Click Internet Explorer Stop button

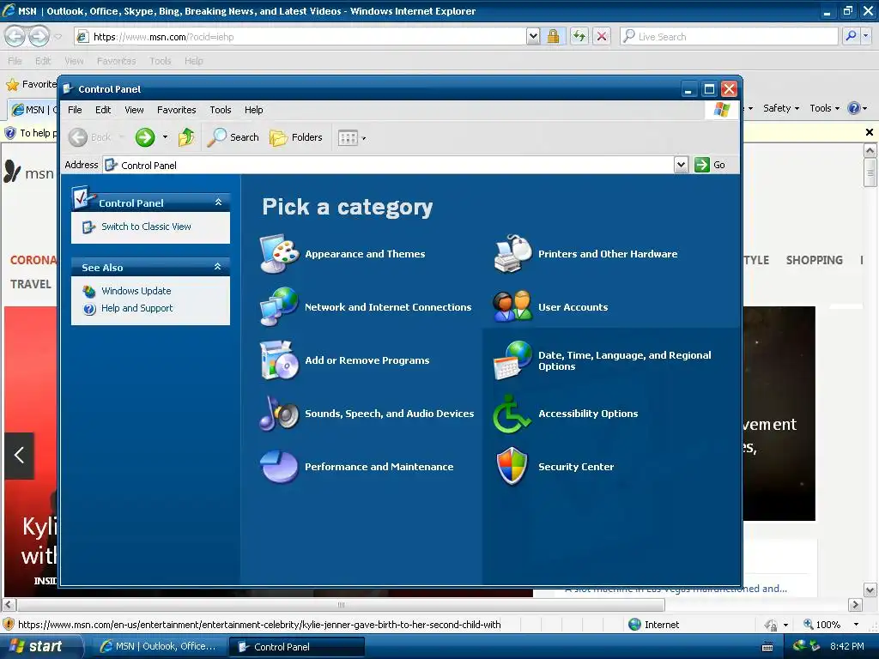tap(602, 36)
